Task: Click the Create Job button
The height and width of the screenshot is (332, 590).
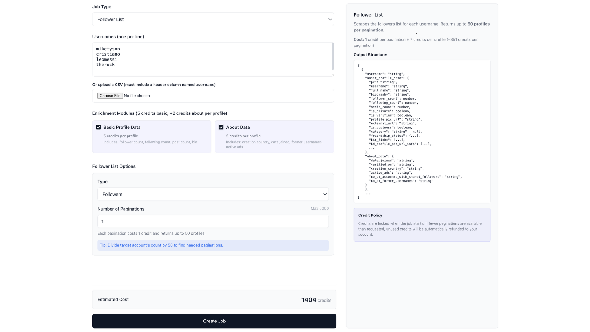Action: point(214,321)
